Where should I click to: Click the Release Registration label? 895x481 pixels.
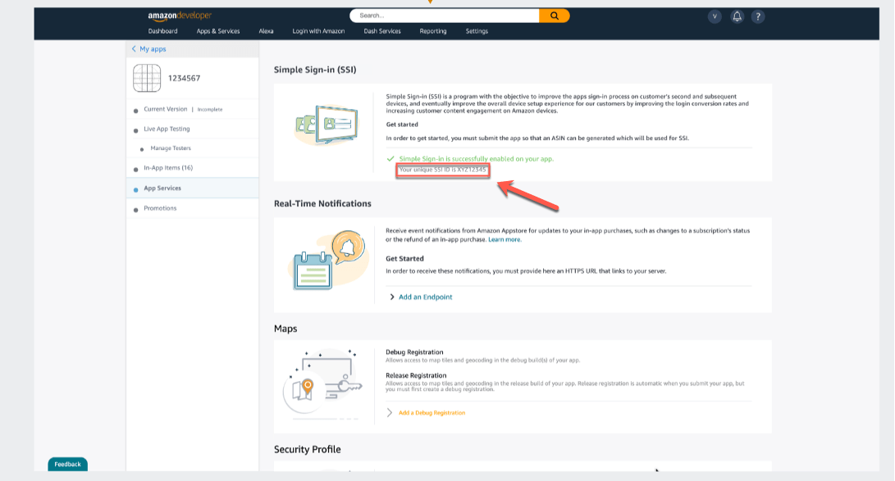(x=416, y=375)
